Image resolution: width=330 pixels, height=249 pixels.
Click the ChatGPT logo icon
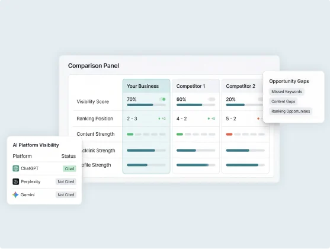click(x=16, y=168)
